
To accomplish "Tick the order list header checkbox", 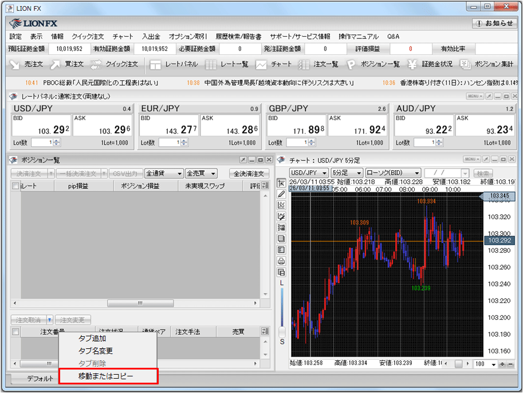I will (x=15, y=332).
